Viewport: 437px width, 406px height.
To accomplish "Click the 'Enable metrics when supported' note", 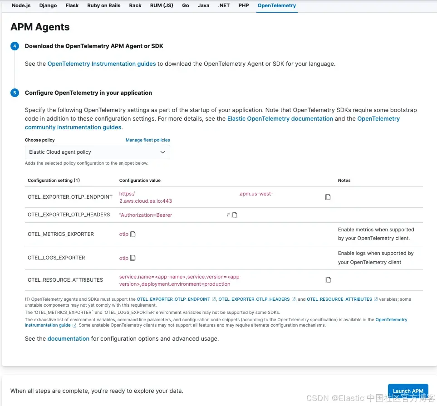I will coord(376,234).
